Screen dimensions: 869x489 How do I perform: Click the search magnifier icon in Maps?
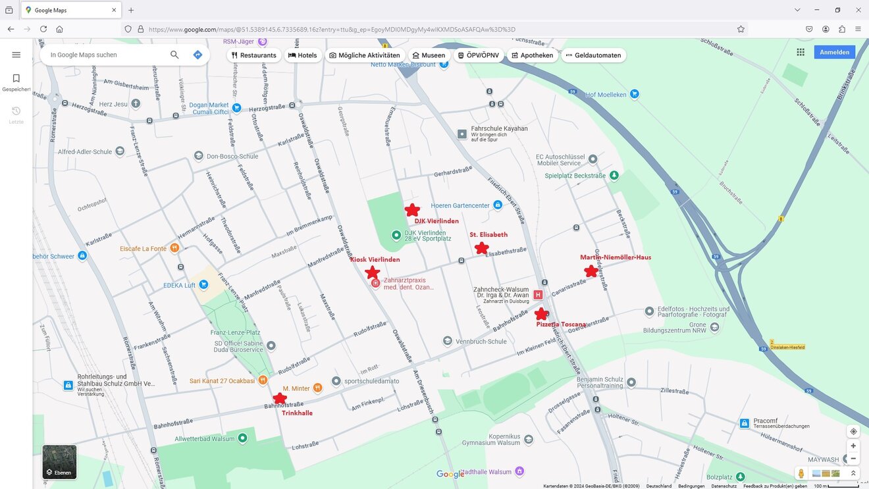pos(174,55)
